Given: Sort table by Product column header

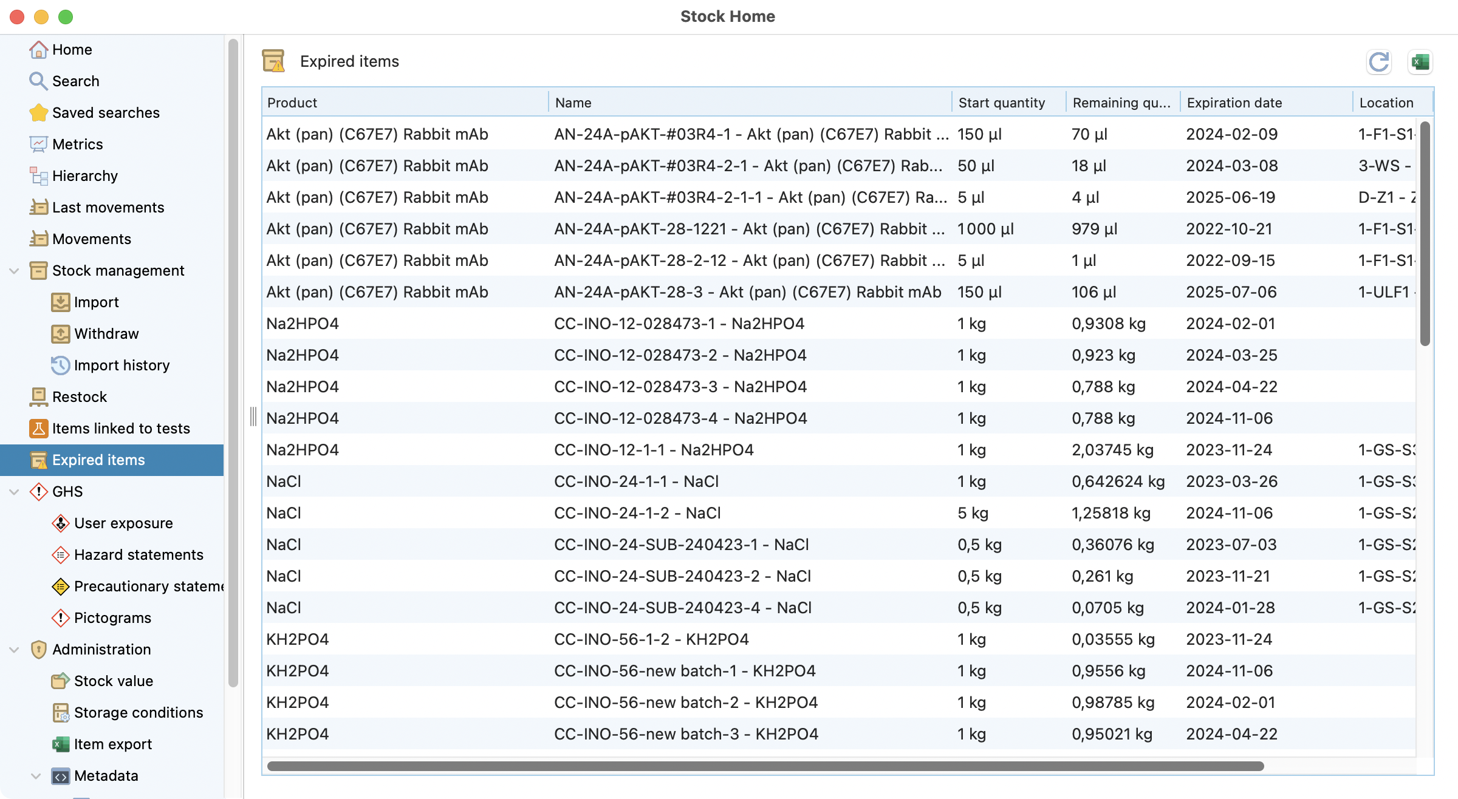Looking at the screenshot, I should (x=292, y=103).
